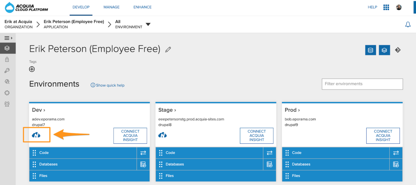Open the Dev environment heading
Screen dimensions: 416x185
pyautogui.click(x=39, y=110)
